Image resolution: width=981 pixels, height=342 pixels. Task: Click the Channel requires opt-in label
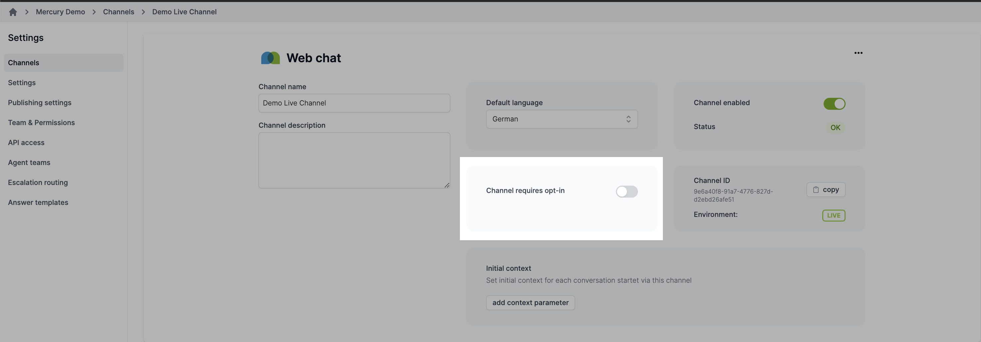coord(525,190)
